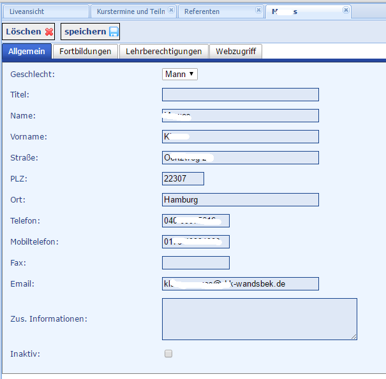Open the Fortbildungen tab

tap(85, 52)
